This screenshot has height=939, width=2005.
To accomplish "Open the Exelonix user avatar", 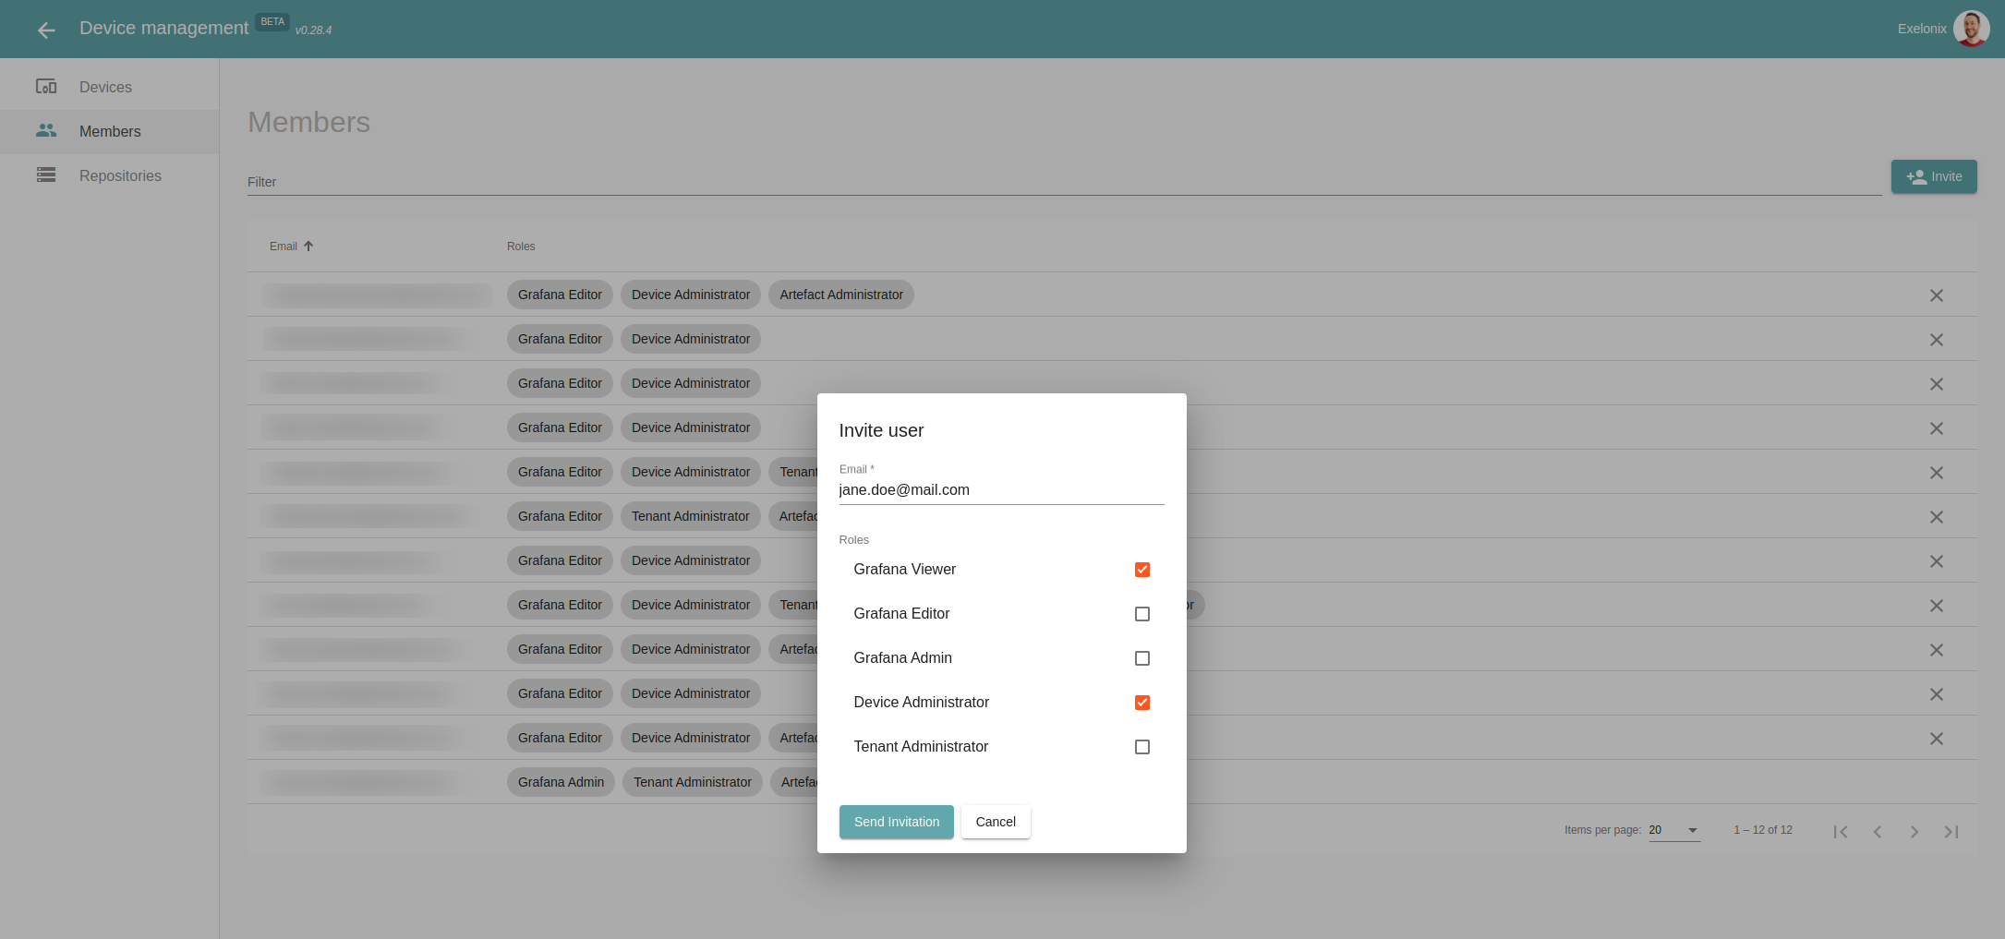I will click(1971, 29).
